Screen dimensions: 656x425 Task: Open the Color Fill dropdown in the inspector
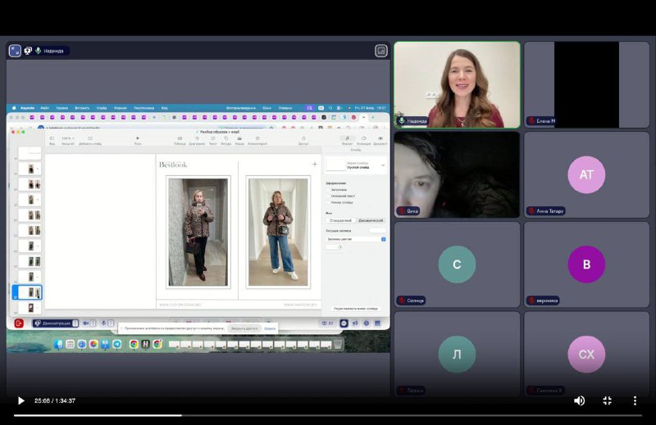[355, 239]
